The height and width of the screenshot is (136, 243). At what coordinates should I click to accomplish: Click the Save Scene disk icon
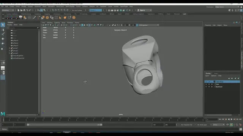[24, 10]
